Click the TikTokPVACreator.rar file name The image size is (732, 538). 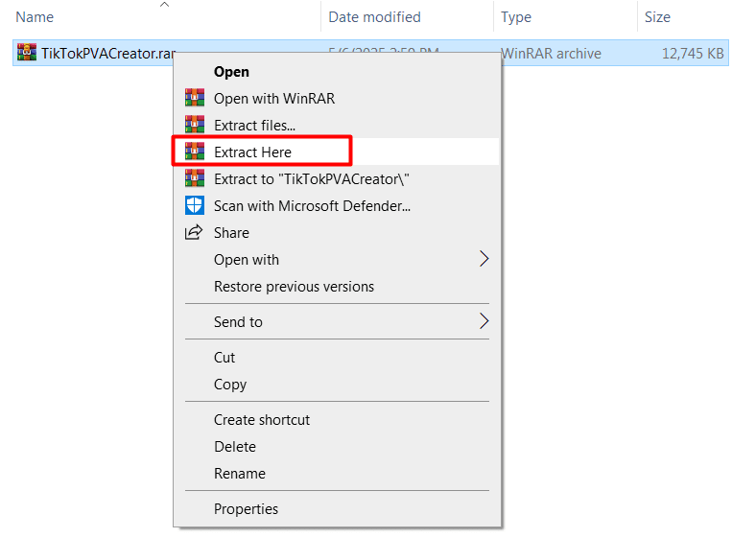[x=108, y=53]
